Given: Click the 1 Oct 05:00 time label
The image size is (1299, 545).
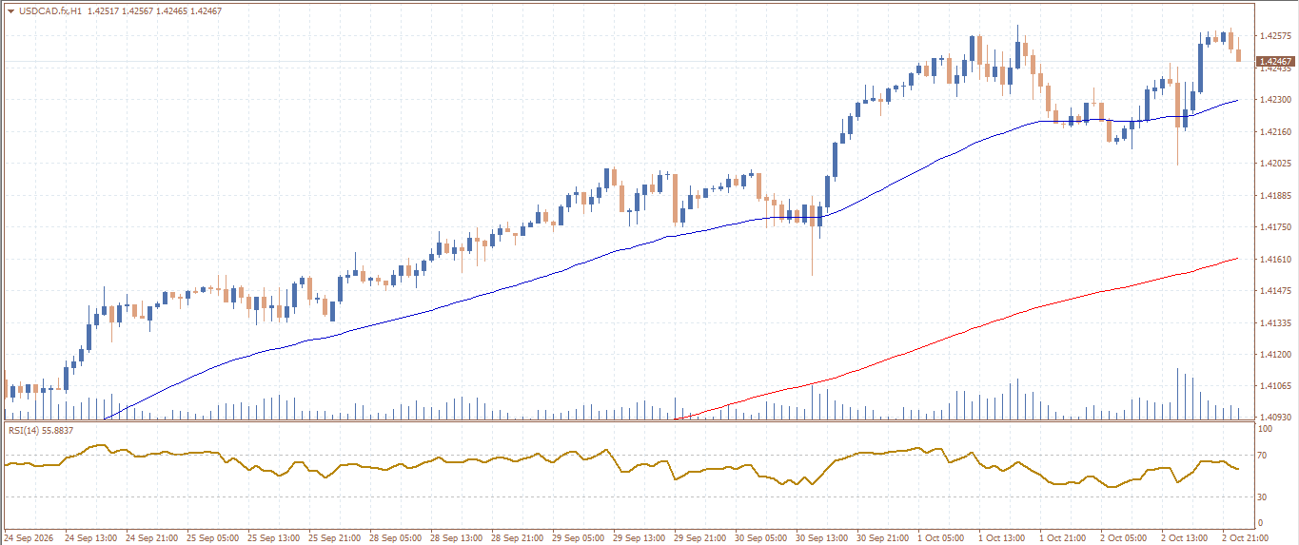Looking at the screenshot, I should point(942,538).
